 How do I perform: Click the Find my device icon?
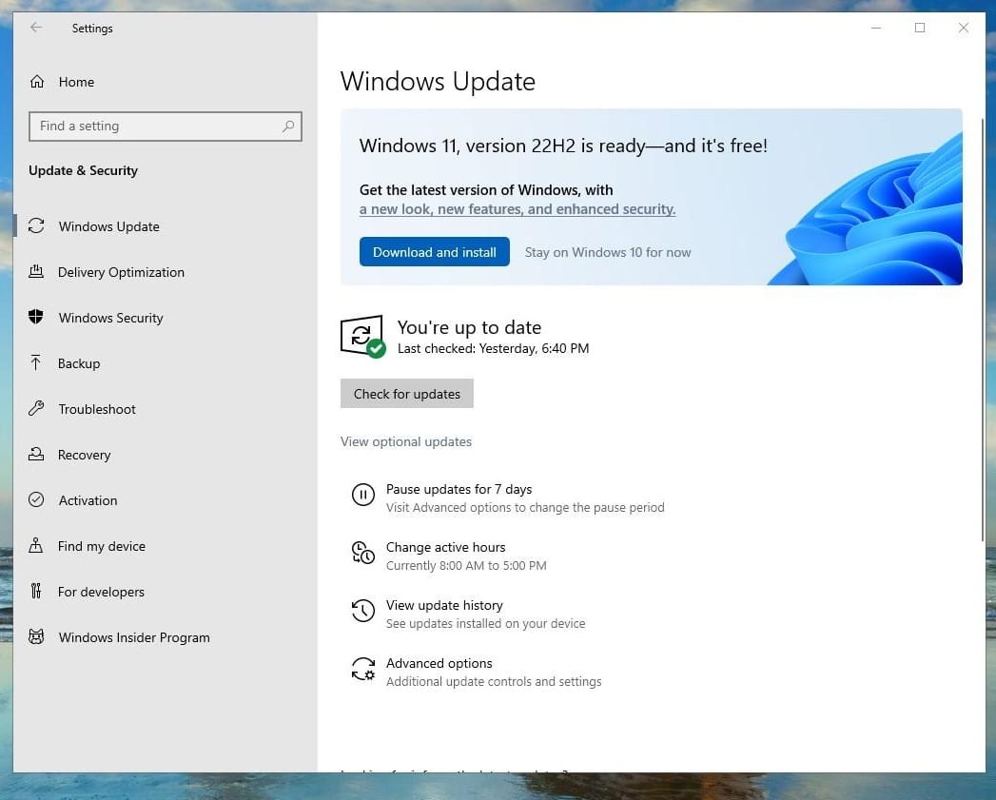tap(36, 546)
